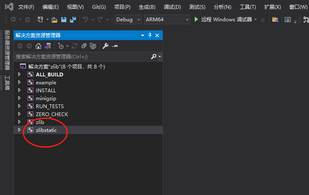Select the zlibstatic project
This screenshot has width=309, height=195.
click(x=46, y=130)
